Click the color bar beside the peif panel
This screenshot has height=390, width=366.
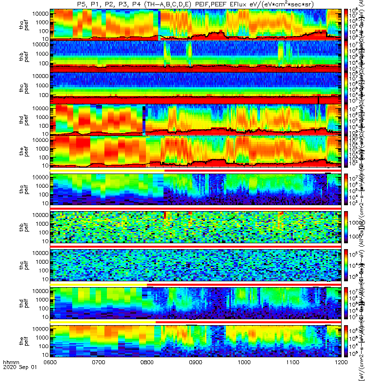point(346,341)
